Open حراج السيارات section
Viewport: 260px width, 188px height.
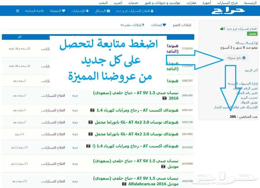(x=228, y=3)
